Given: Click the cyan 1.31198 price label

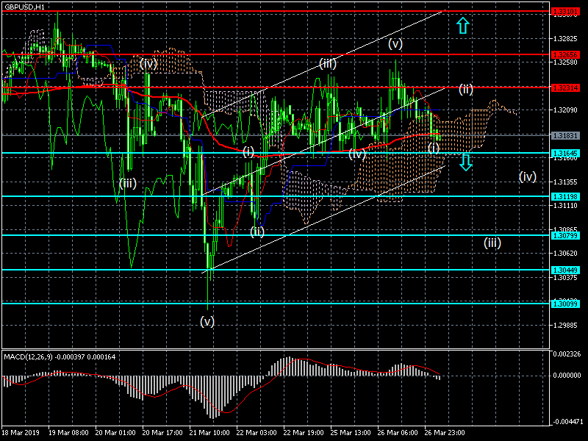Looking at the screenshot, I should pos(565,196).
